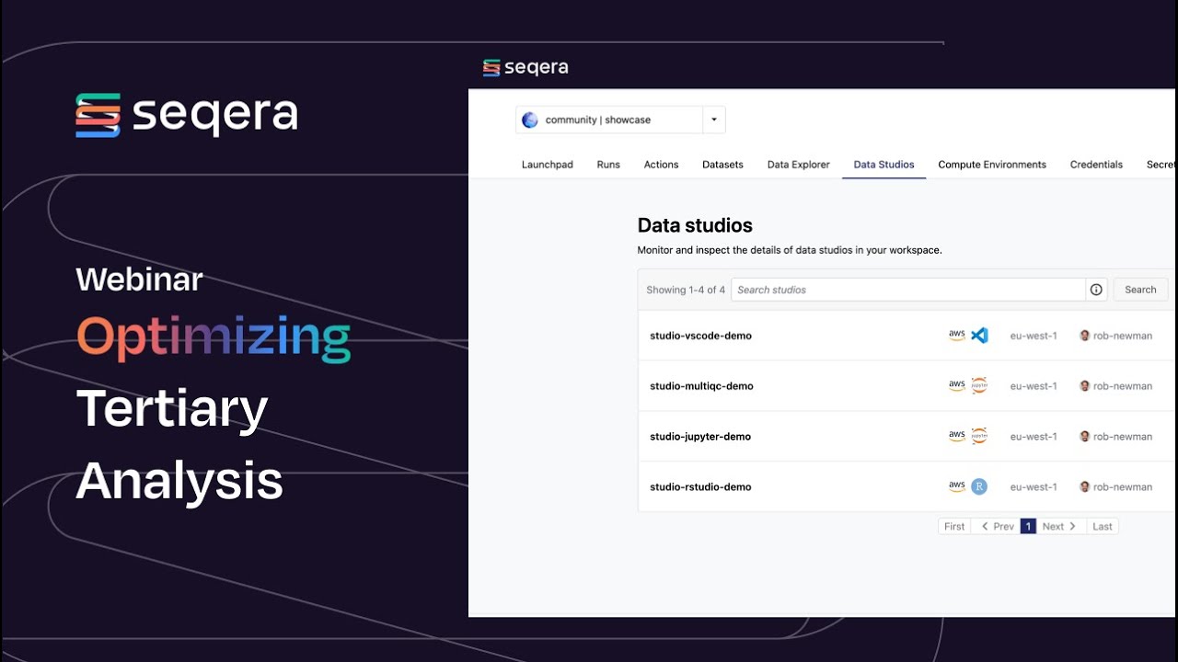Click AWS icon in studio-multiqc-demo row
Screen dimensions: 1178x662
click(957, 386)
